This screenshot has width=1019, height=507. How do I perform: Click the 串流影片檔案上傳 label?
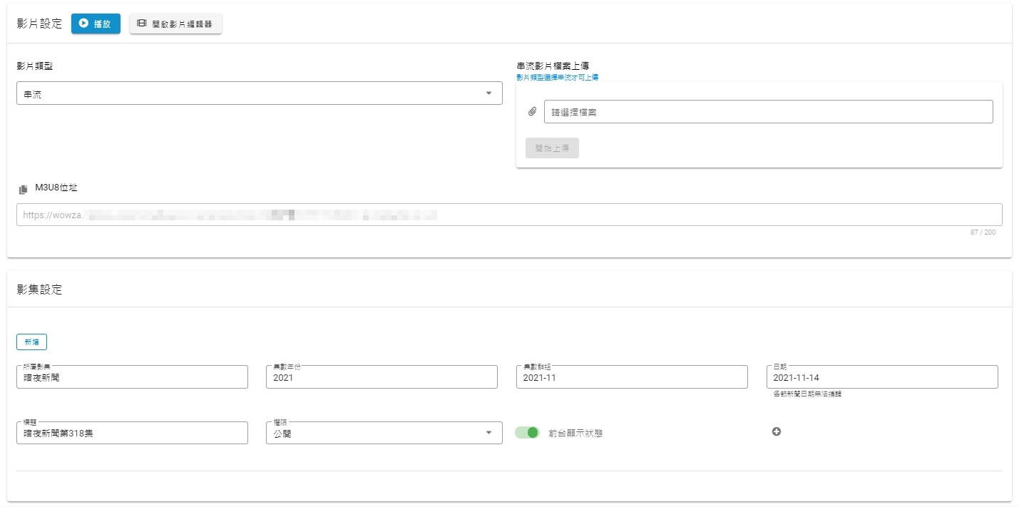[553, 66]
